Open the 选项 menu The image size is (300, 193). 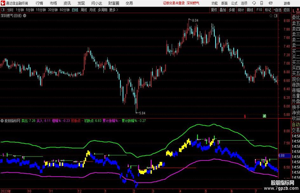click(x=244, y=3)
